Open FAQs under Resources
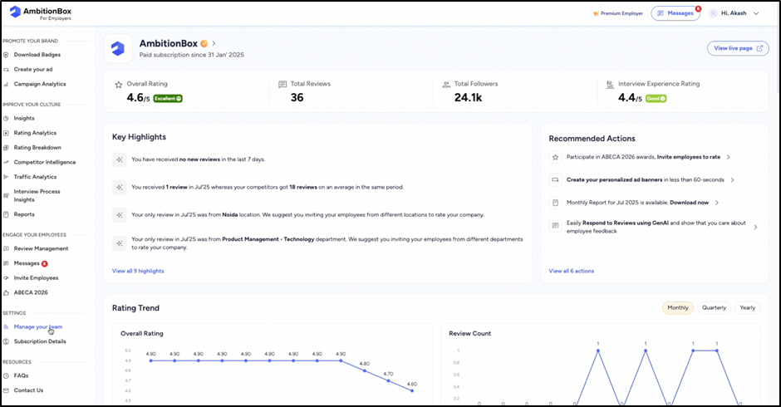The height and width of the screenshot is (407, 781). [21, 375]
